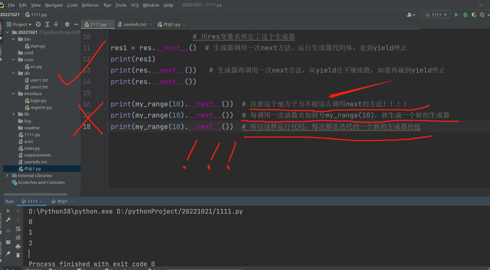Toggle soft-wrap in run console

point(18,229)
